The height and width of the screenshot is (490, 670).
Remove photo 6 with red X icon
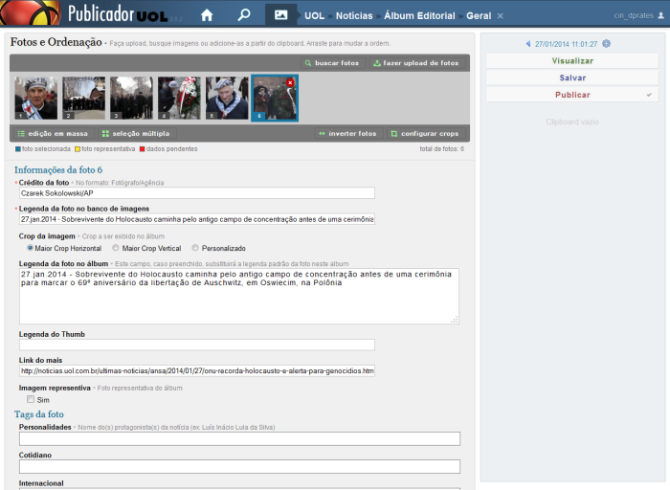[x=290, y=83]
